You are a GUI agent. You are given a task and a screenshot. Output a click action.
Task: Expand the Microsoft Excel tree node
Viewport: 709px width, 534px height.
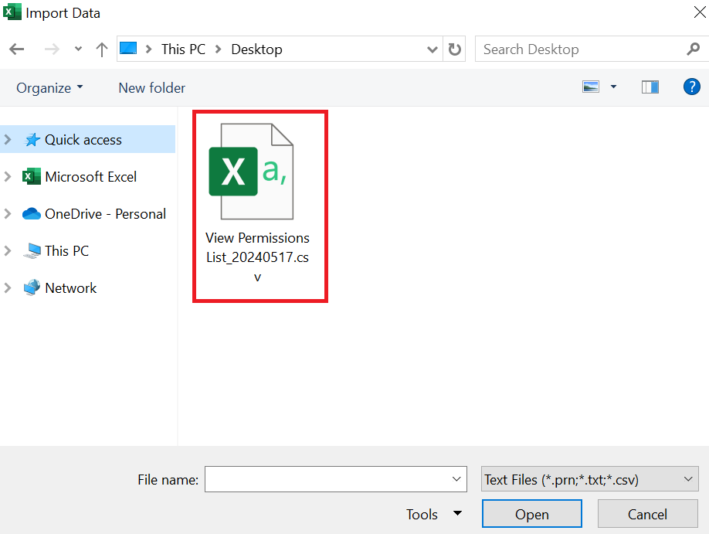coord(8,177)
